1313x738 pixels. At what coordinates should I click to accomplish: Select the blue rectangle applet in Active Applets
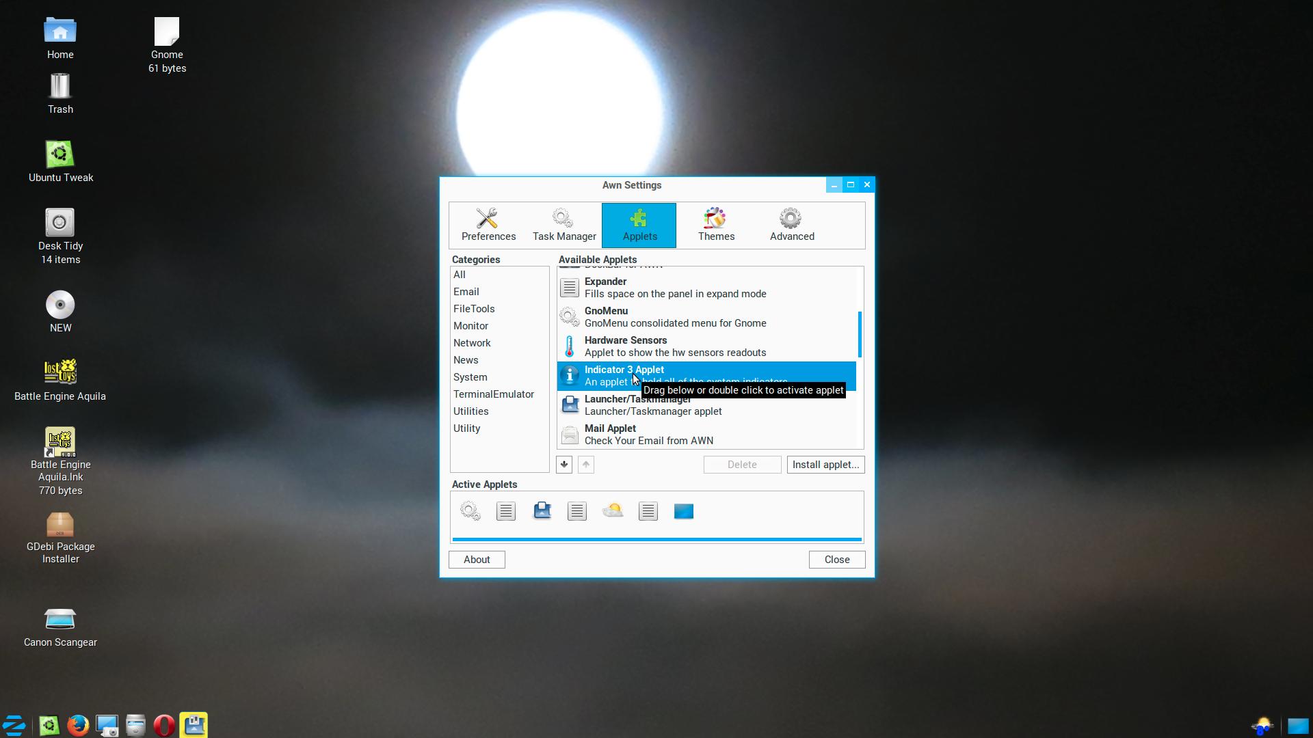coord(684,511)
